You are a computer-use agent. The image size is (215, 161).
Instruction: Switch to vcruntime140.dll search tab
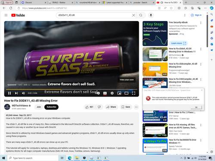click(x=88, y=3)
